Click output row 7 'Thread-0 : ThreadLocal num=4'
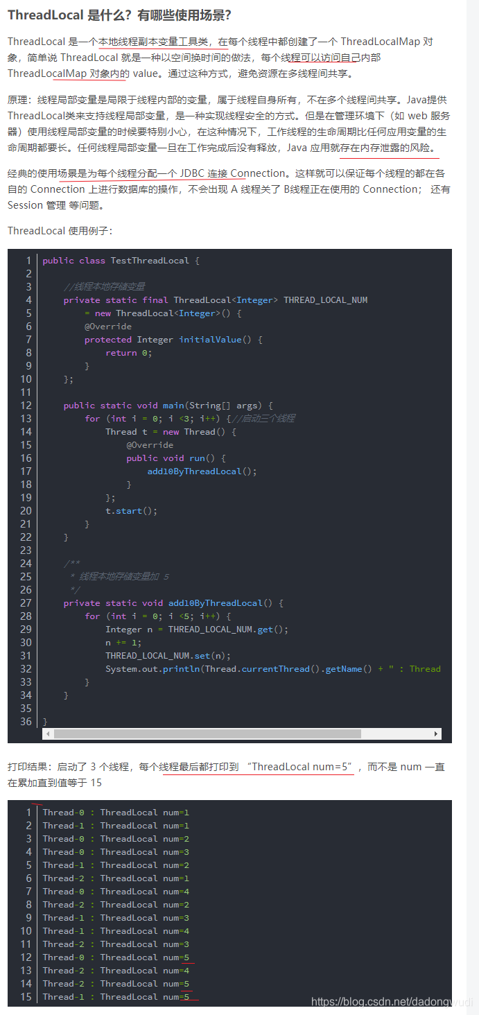Screen dimensions: 479x1015 (116, 892)
